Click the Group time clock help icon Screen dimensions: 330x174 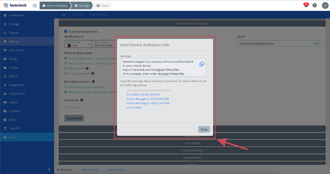[x=93, y=73]
